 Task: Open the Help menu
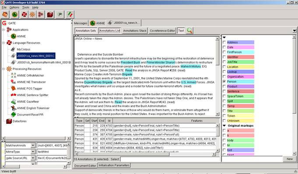pyautogui.click(x=35, y=7)
